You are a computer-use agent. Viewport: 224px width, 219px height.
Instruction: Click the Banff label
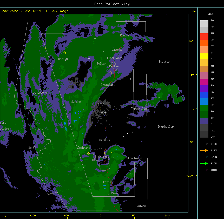(x=32, y=147)
